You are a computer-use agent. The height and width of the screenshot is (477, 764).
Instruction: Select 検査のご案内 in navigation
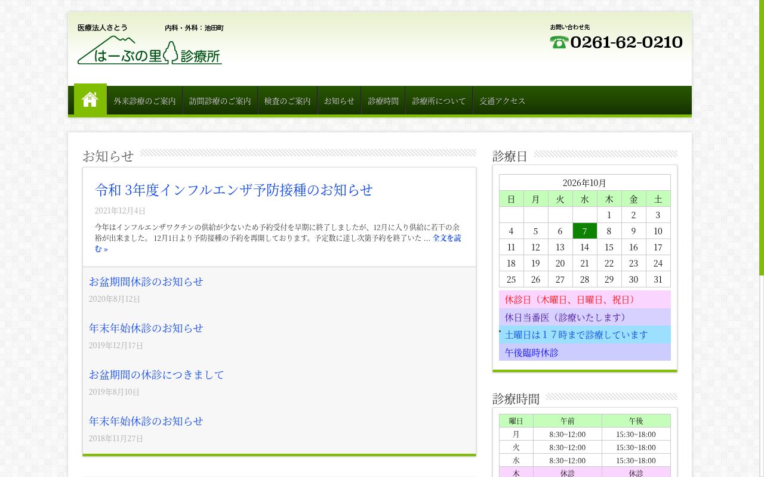pos(288,101)
